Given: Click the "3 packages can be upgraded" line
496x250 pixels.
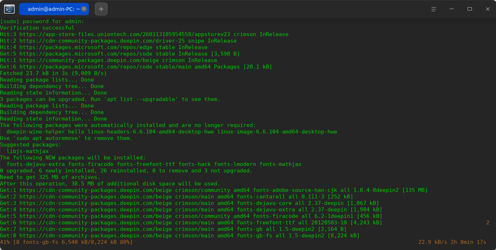Looking at the screenshot, I should [x=110, y=99].
